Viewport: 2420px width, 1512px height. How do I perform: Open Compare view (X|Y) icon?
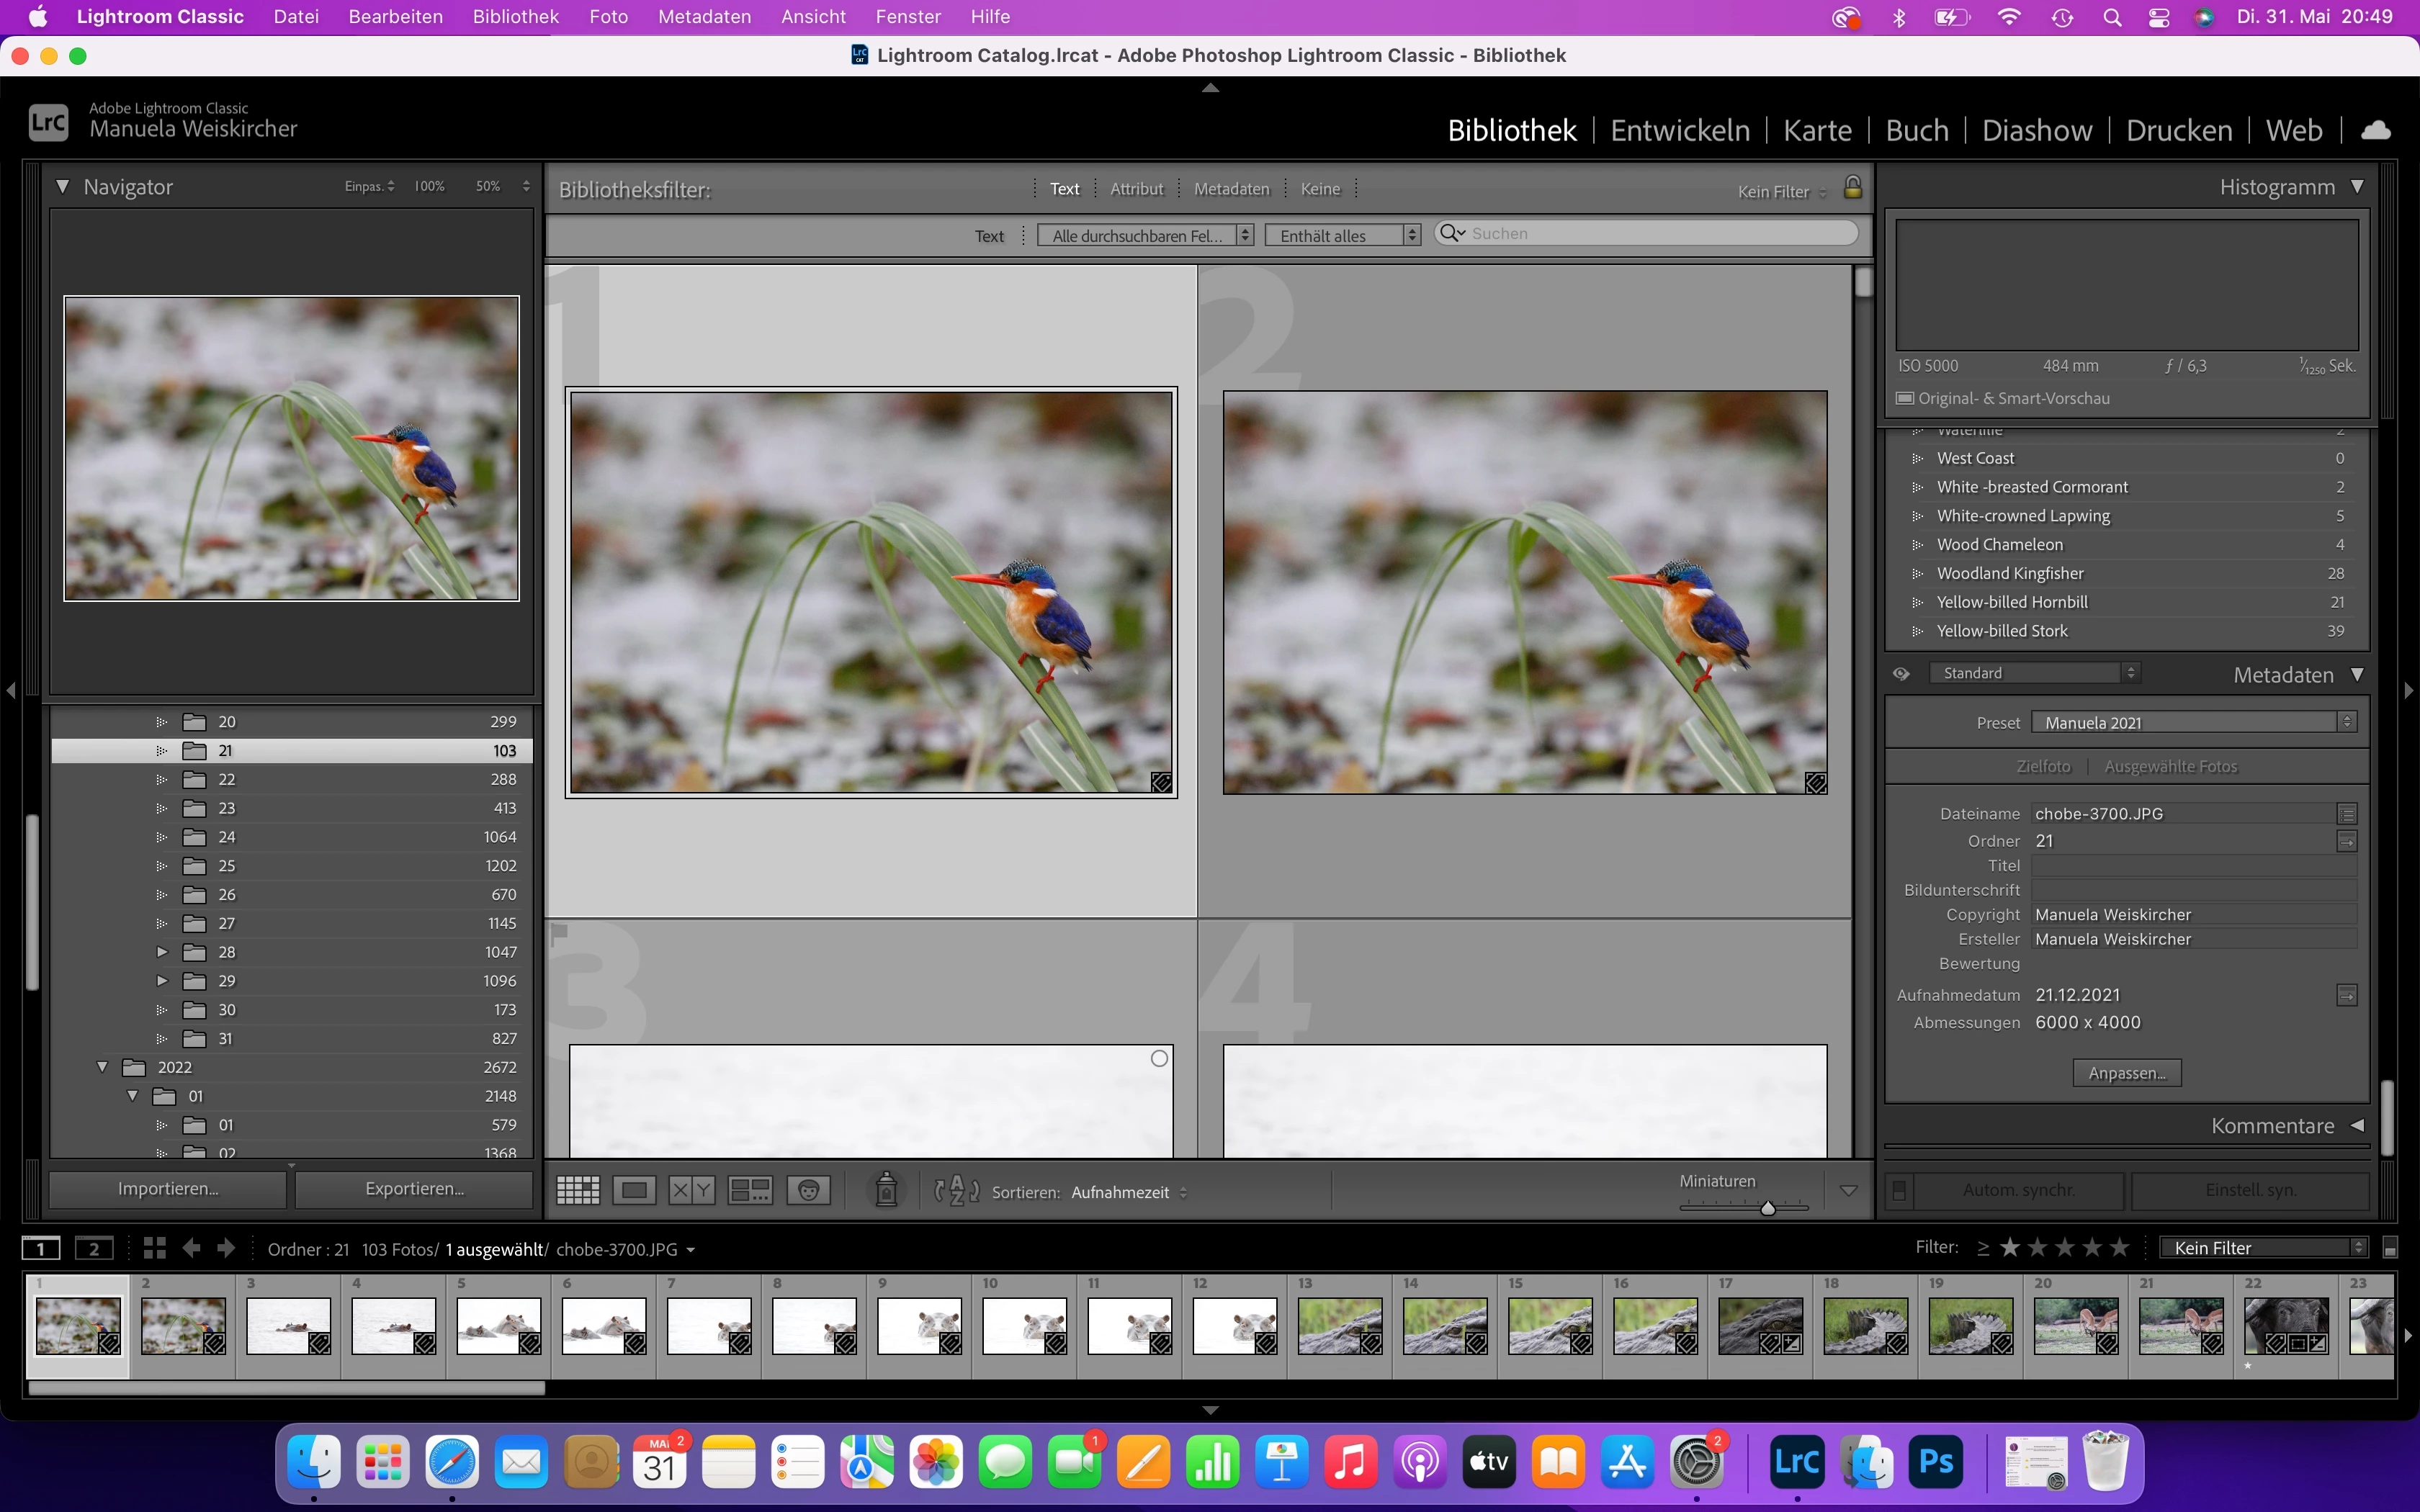click(691, 1190)
